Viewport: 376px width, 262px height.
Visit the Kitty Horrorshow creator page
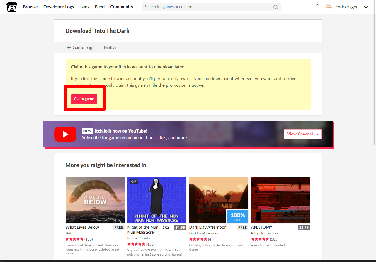pyautogui.click(x=265, y=233)
